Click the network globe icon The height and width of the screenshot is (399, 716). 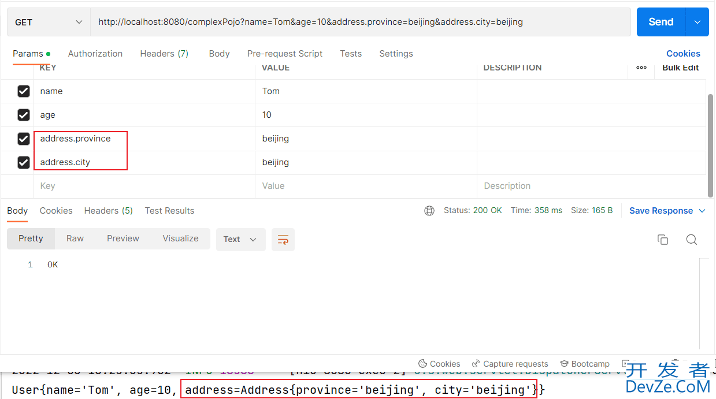pyautogui.click(x=429, y=211)
